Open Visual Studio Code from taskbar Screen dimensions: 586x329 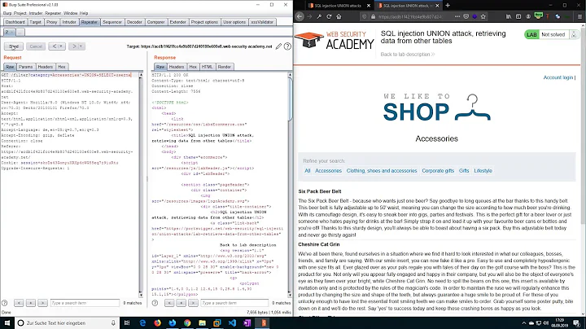[x=232, y=322]
